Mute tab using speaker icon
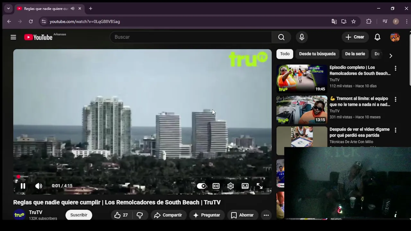The height and width of the screenshot is (231, 411). tap(73, 9)
